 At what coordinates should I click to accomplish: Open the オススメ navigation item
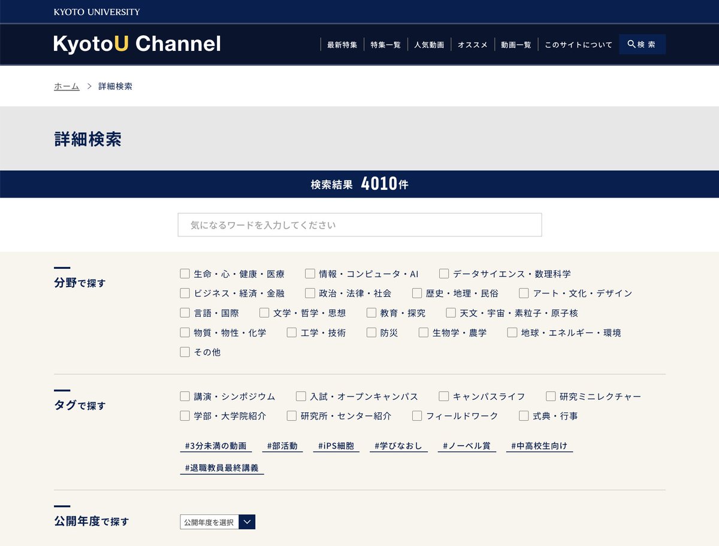pyautogui.click(x=473, y=45)
